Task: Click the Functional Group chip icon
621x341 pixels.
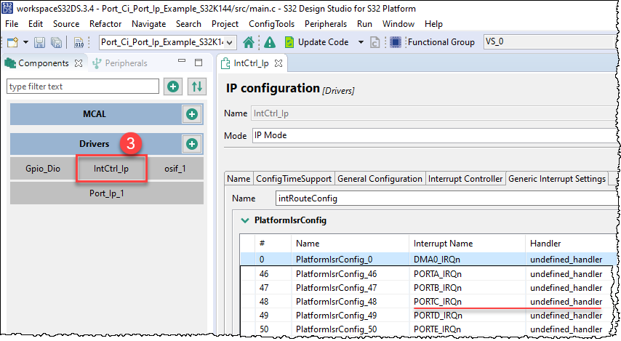Action: 396,42
